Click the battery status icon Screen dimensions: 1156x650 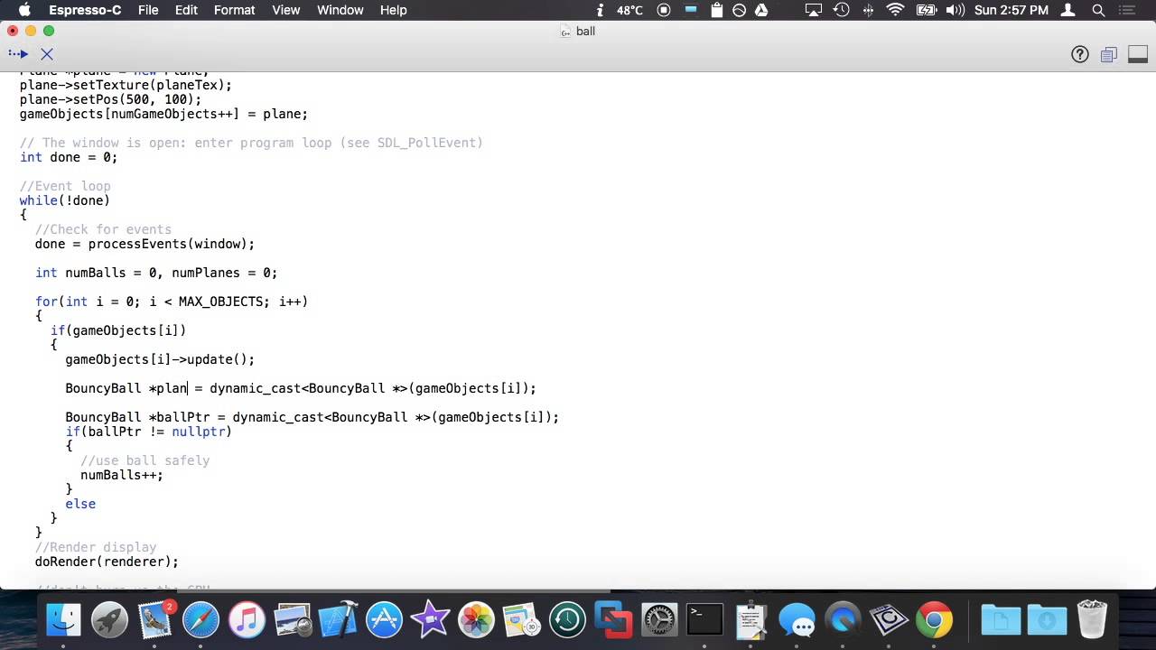click(927, 10)
